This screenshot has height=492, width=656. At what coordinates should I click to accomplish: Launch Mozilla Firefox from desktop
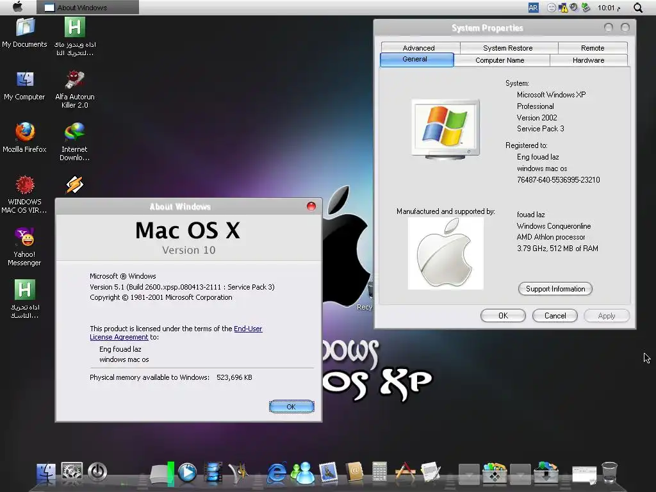pyautogui.click(x=25, y=138)
